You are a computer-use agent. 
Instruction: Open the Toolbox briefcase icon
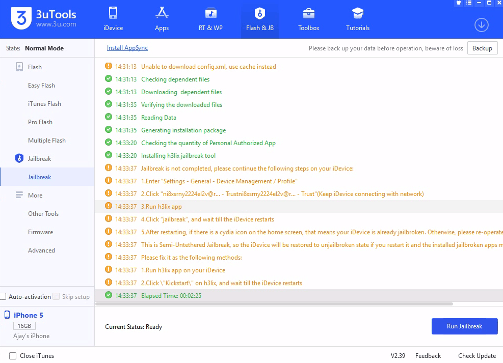[x=309, y=13]
